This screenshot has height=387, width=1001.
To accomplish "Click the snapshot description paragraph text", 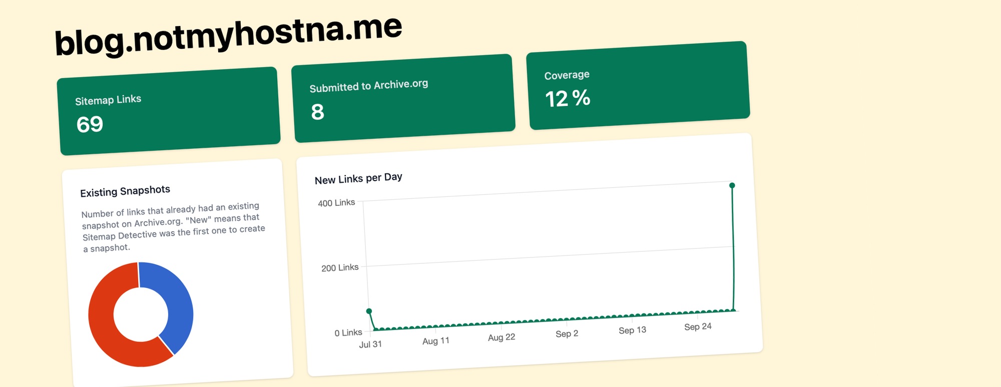I will click(x=173, y=227).
